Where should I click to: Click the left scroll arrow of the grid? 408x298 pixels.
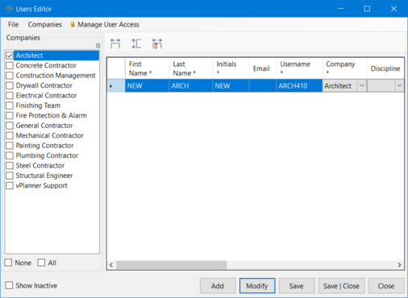point(111,265)
